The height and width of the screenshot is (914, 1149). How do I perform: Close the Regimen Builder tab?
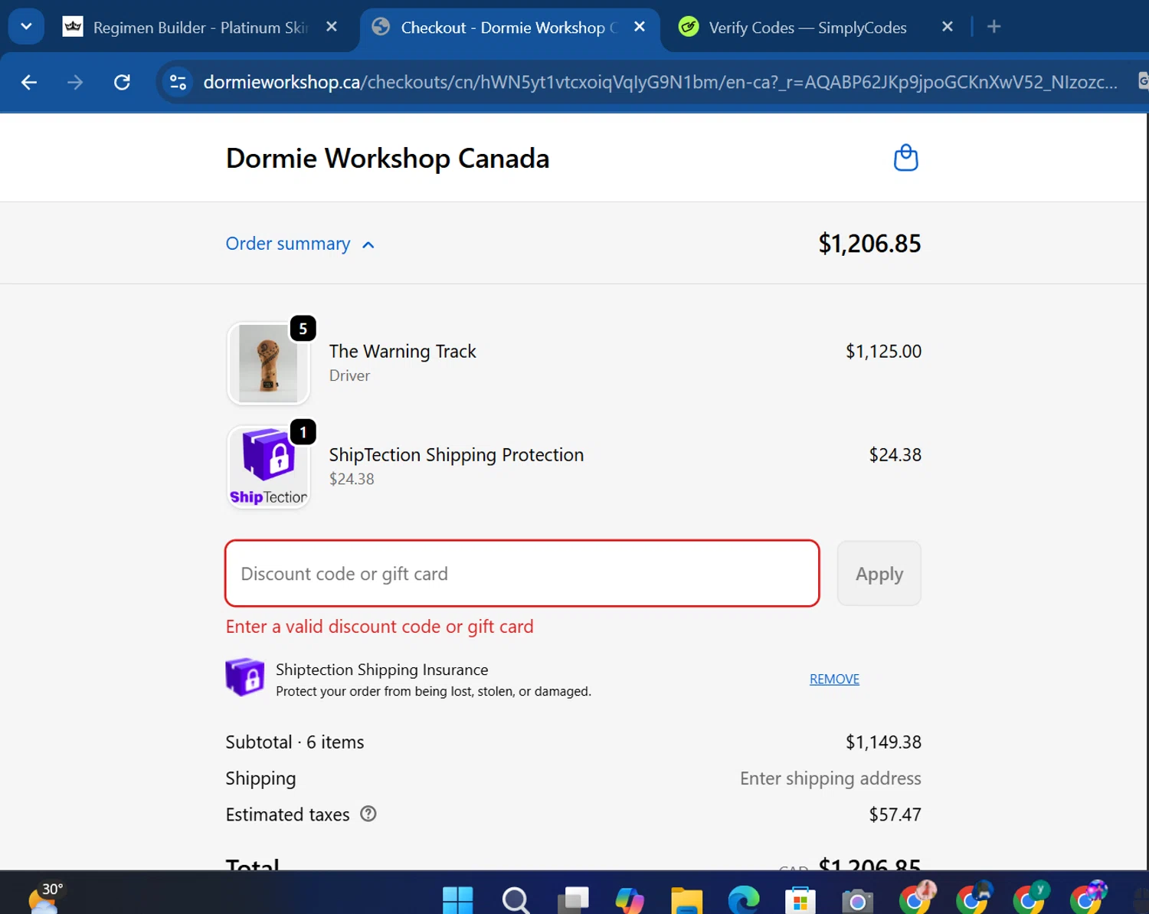(x=332, y=27)
